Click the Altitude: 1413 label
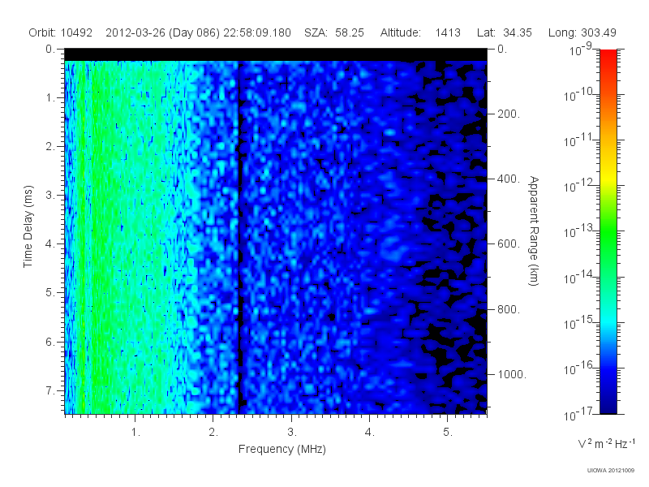649x487 pixels. (x=420, y=32)
